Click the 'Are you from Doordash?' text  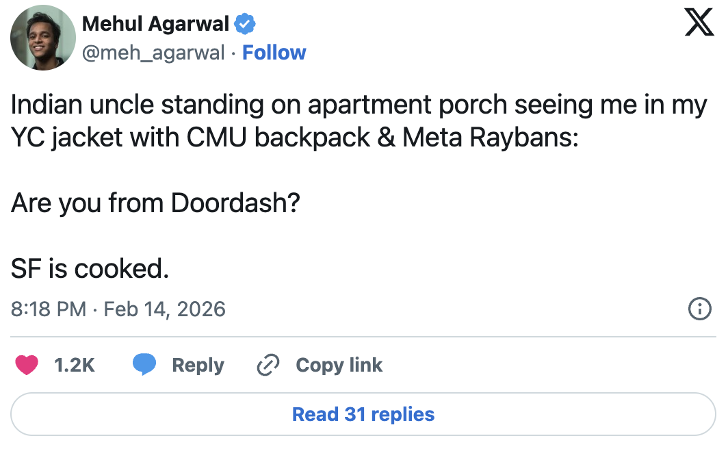(155, 204)
